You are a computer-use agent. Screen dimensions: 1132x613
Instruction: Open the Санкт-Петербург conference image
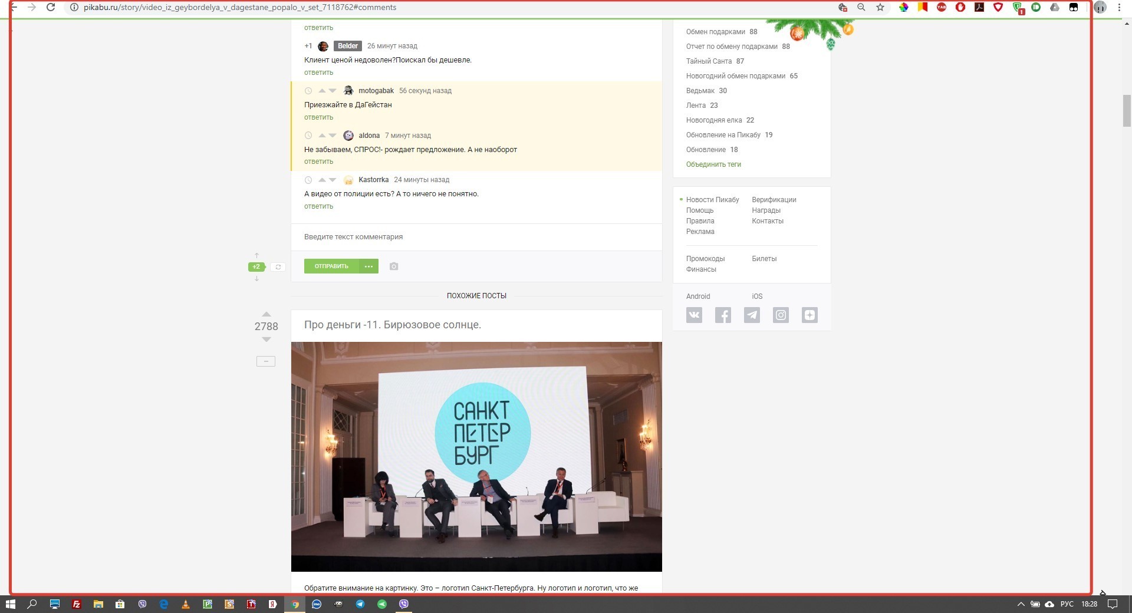pyautogui.click(x=476, y=457)
